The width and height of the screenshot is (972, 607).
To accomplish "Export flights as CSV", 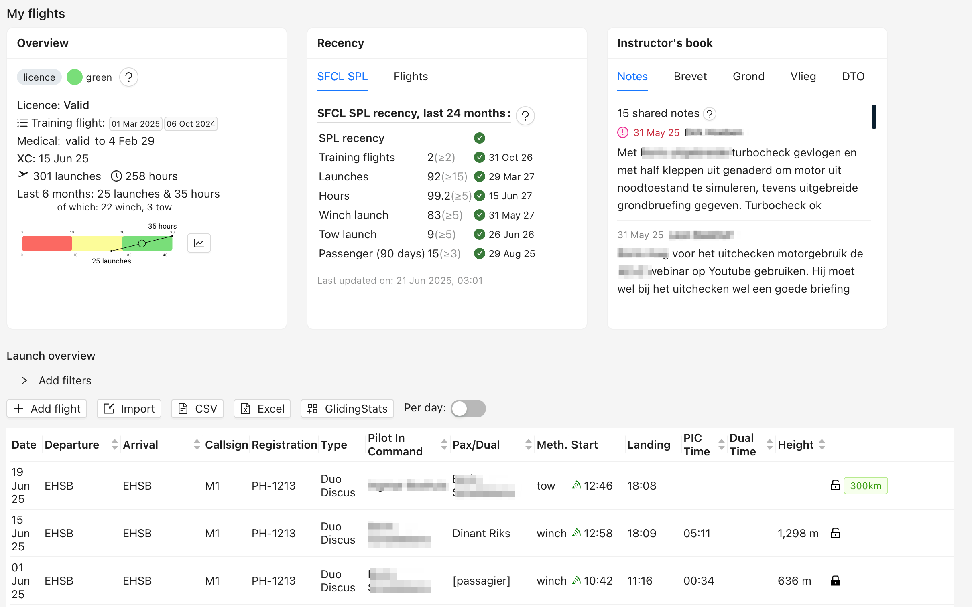I will click(x=197, y=409).
